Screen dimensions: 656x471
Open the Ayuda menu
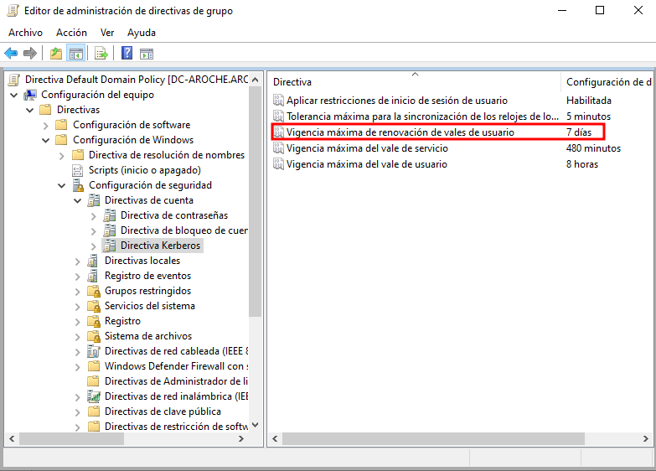pos(142,33)
